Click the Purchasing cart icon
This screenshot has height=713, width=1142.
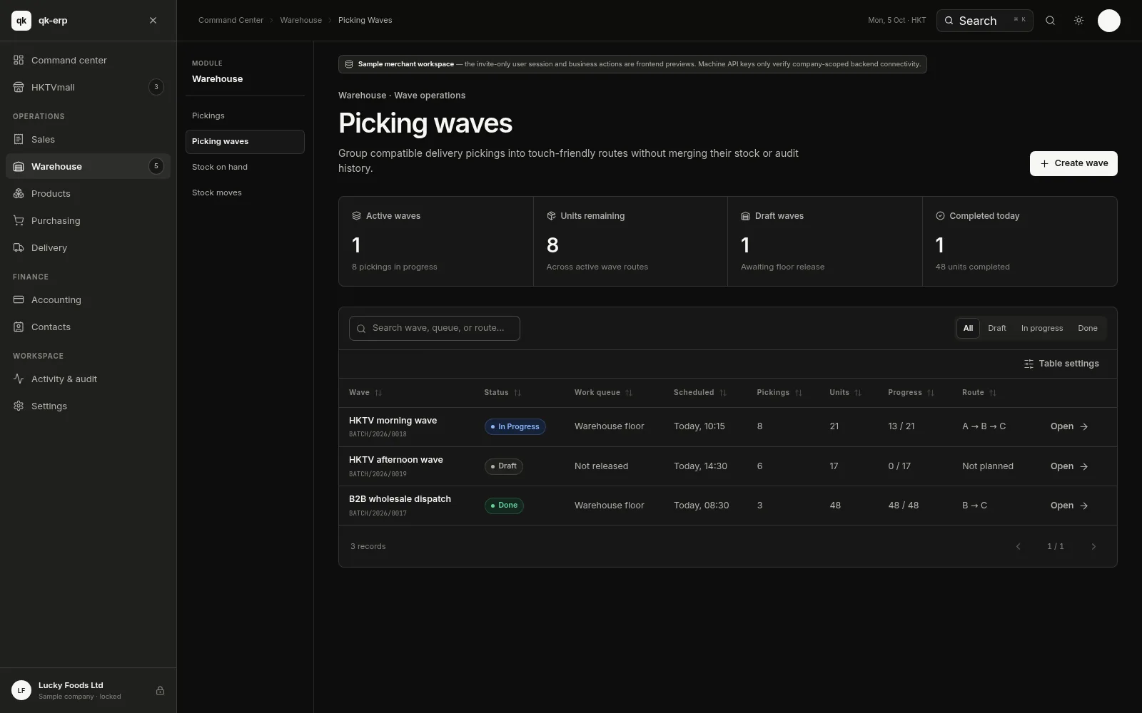tap(19, 220)
